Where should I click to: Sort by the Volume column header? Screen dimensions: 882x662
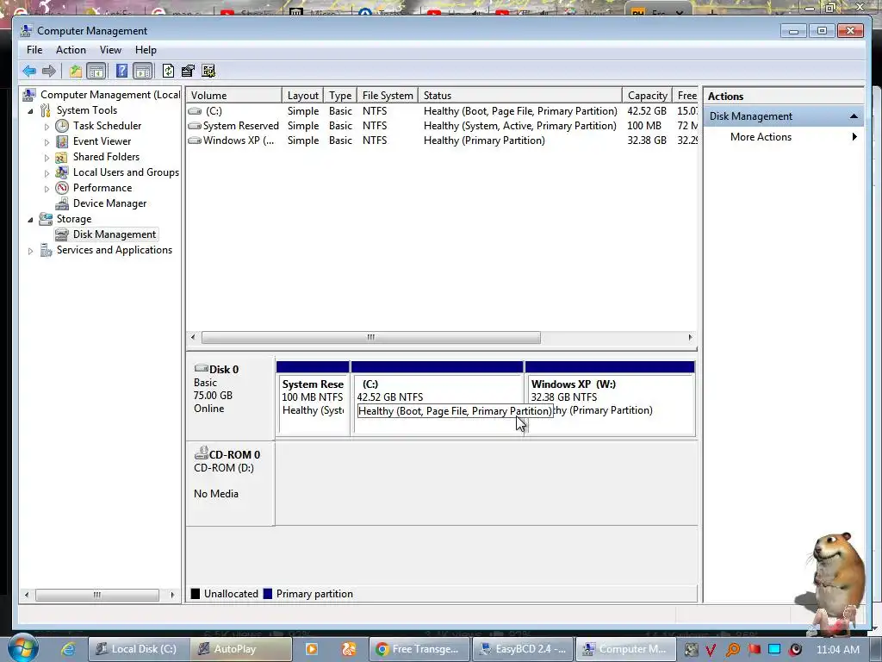[234, 95]
